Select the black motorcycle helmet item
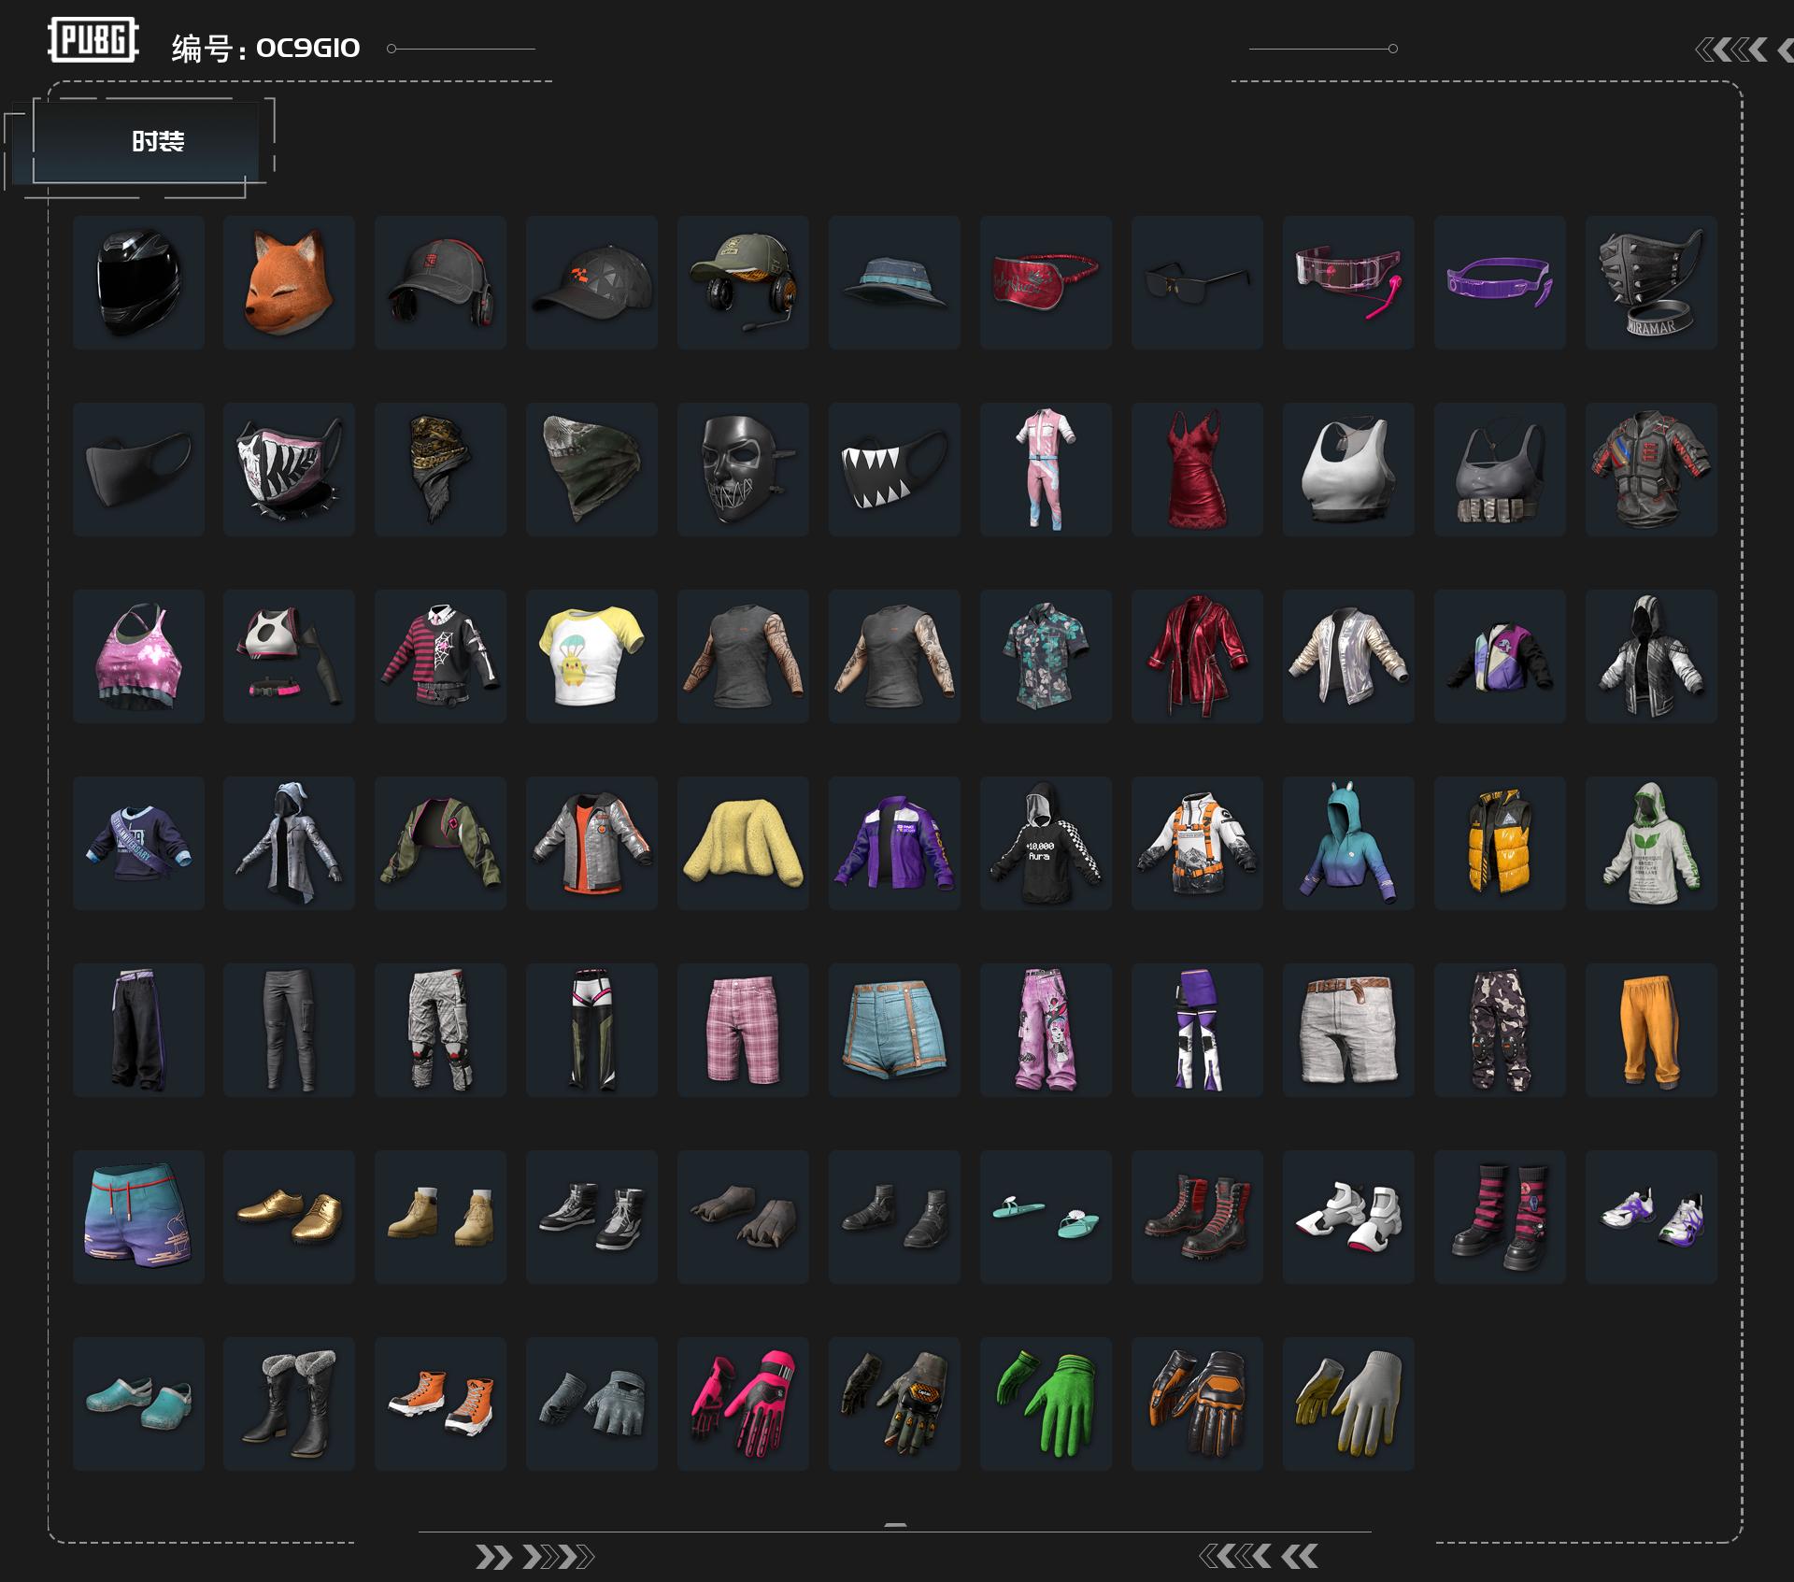This screenshot has height=1582, width=1794. pyautogui.click(x=138, y=282)
